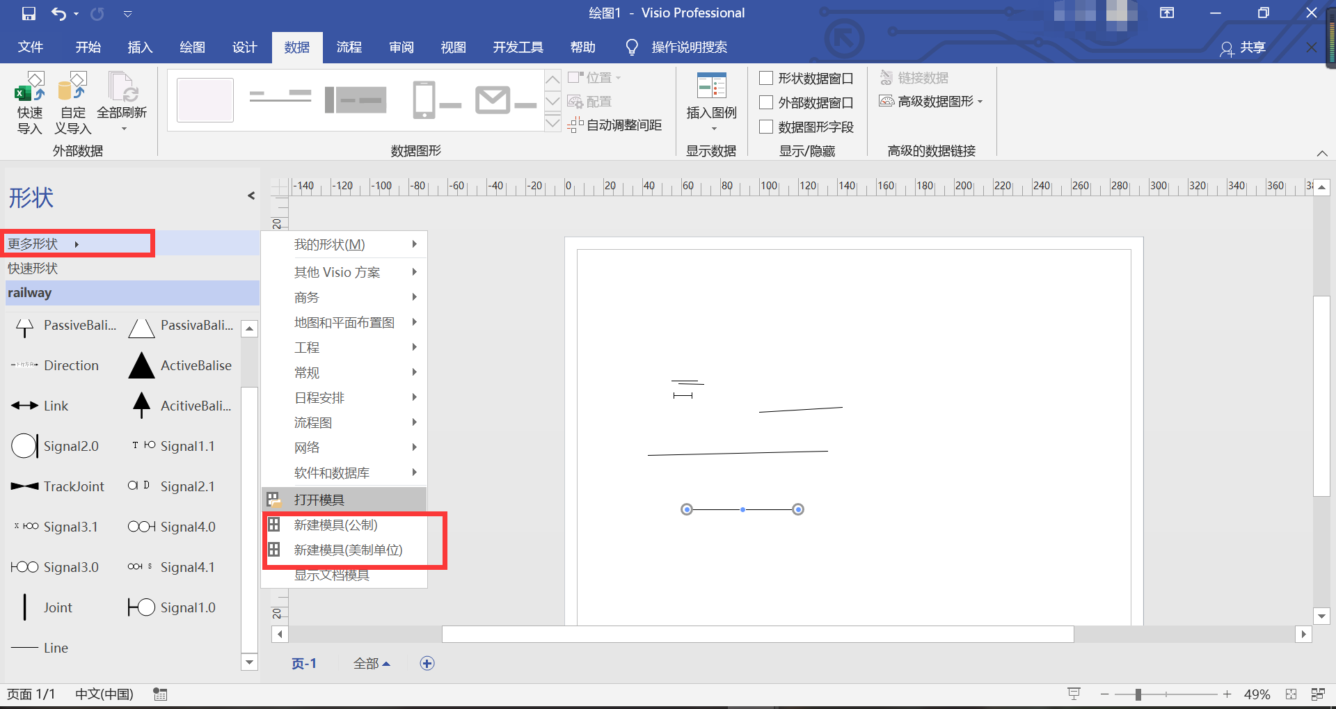The height and width of the screenshot is (709, 1336).
Task: Enable Data Graphic Fields (数据图形字段) checkbox
Action: pyautogui.click(x=766, y=127)
